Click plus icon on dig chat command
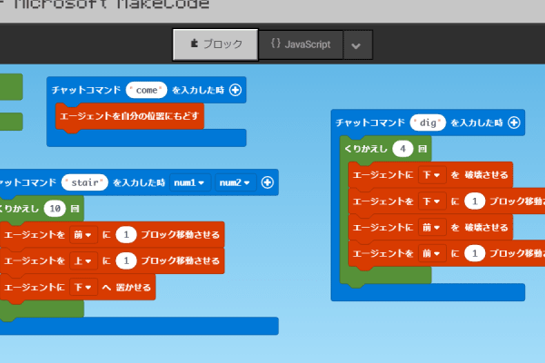545x363 pixels. (514, 123)
